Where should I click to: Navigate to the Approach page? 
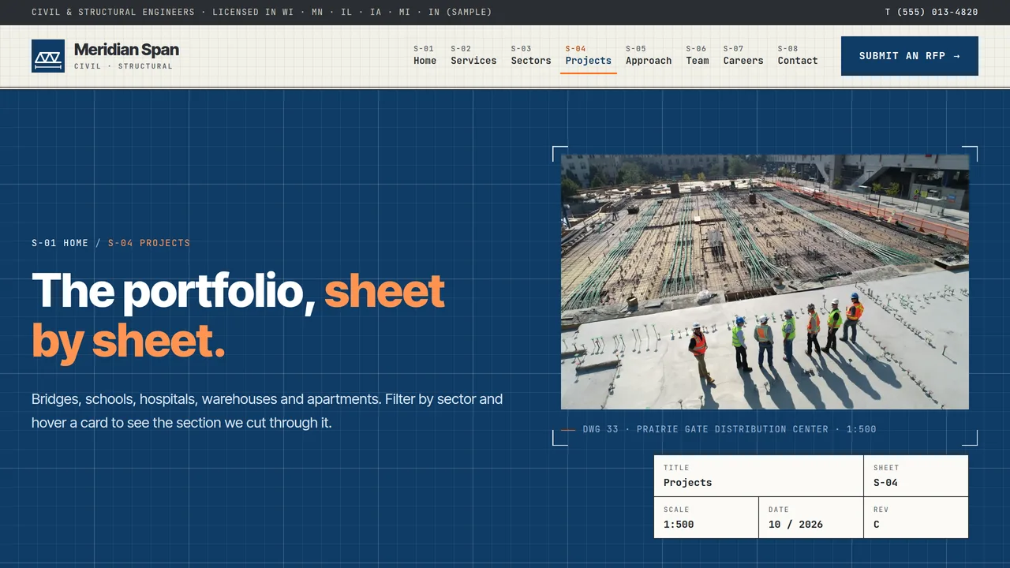[649, 55]
